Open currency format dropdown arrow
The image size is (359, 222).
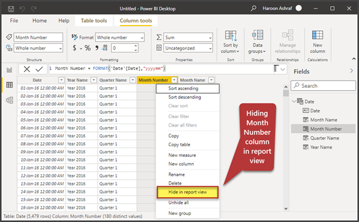pyautogui.click(x=81, y=48)
